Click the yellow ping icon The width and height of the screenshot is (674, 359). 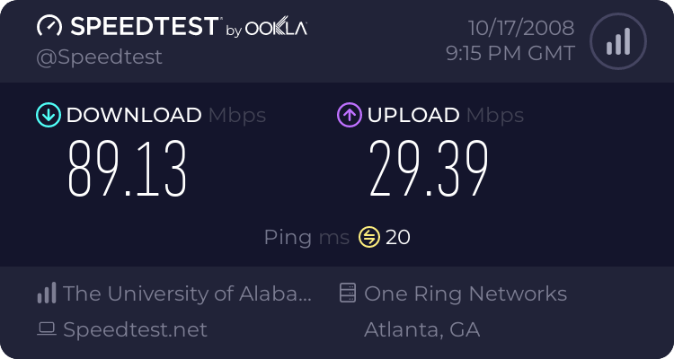[x=369, y=237]
